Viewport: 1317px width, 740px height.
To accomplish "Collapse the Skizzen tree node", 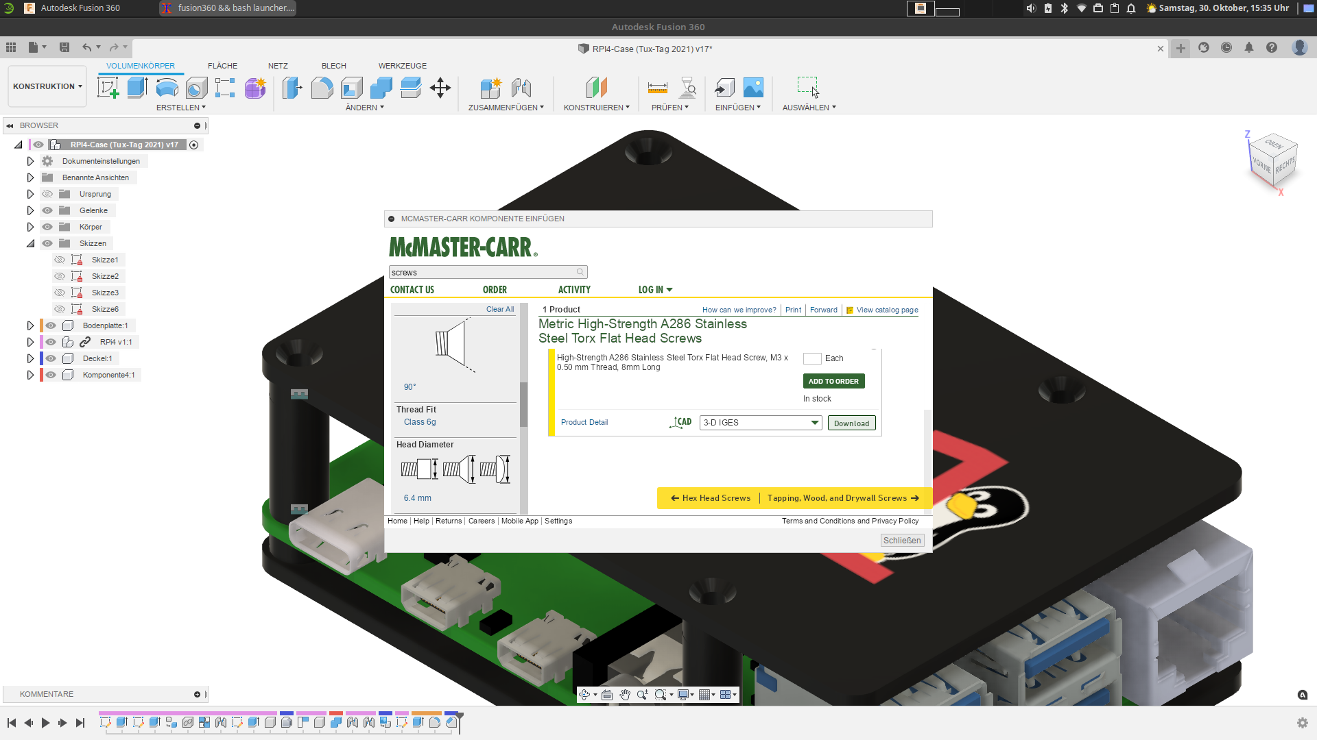I will 30,243.
